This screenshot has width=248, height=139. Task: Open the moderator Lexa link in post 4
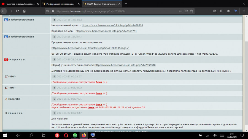click(99, 82)
